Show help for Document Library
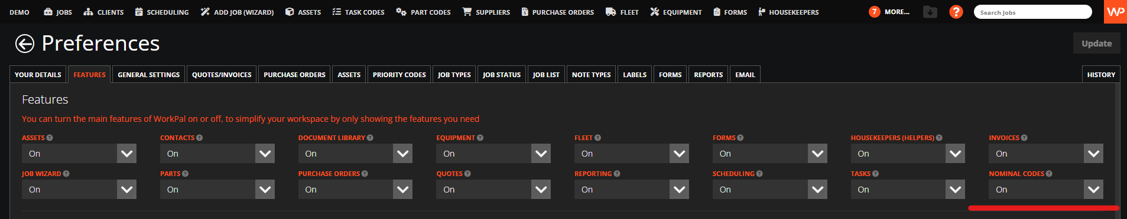Image resolution: width=1127 pixels, height=219 pixels. [x=370, y=138]
